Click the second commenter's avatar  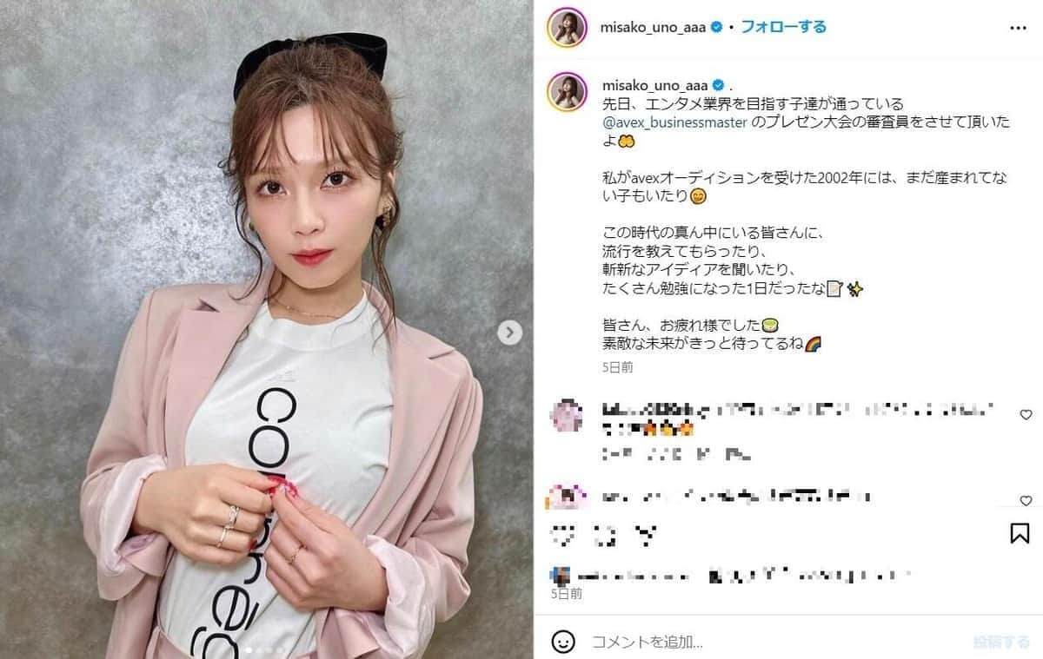567,498
